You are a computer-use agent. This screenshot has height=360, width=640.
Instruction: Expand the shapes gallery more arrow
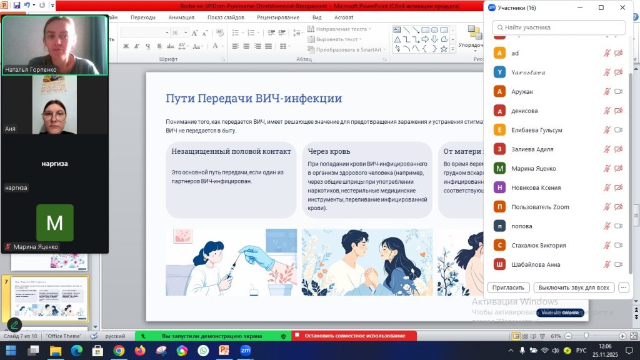tap(452, 49)
